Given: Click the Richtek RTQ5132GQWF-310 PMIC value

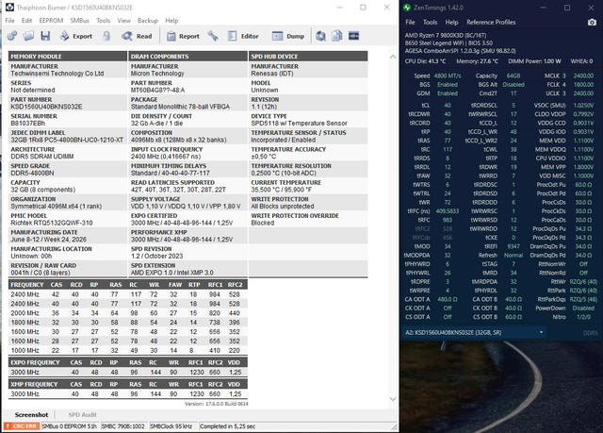Looking at the screenshot, I should pyautogui.click(x=52, y=223).
